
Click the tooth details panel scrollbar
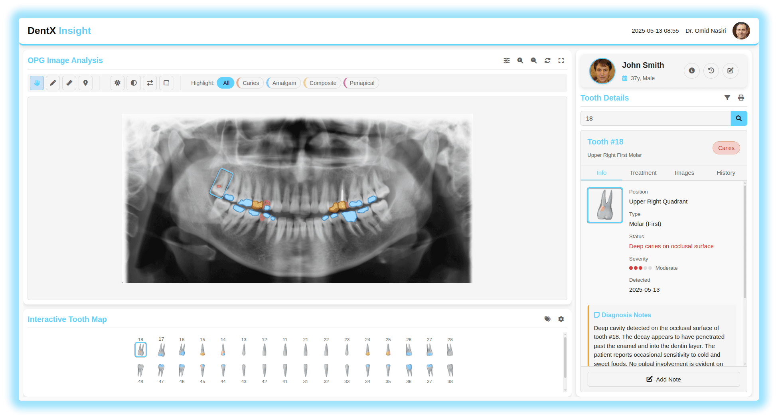[x=745, y=242]
